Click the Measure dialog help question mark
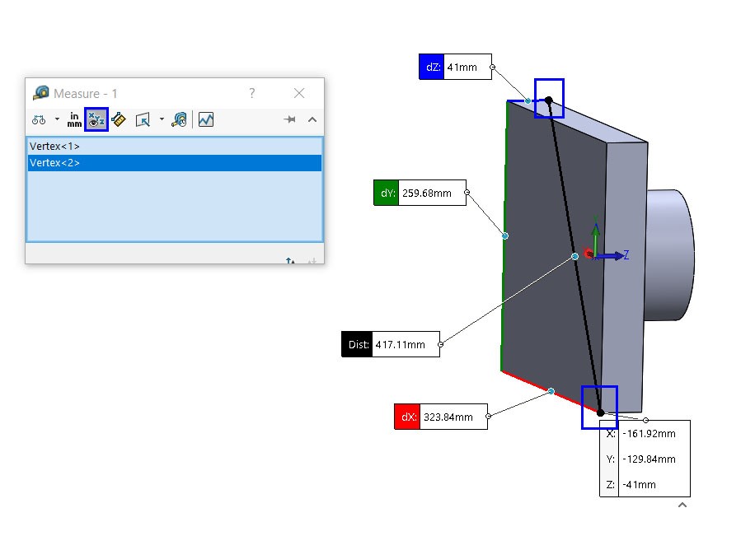 (252, 93)
